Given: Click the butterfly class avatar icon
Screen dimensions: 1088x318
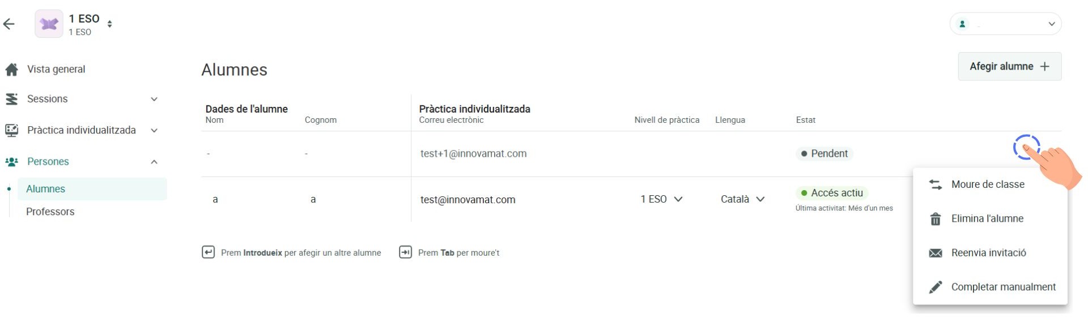Looking at the screenshot, I should point(49,24).
